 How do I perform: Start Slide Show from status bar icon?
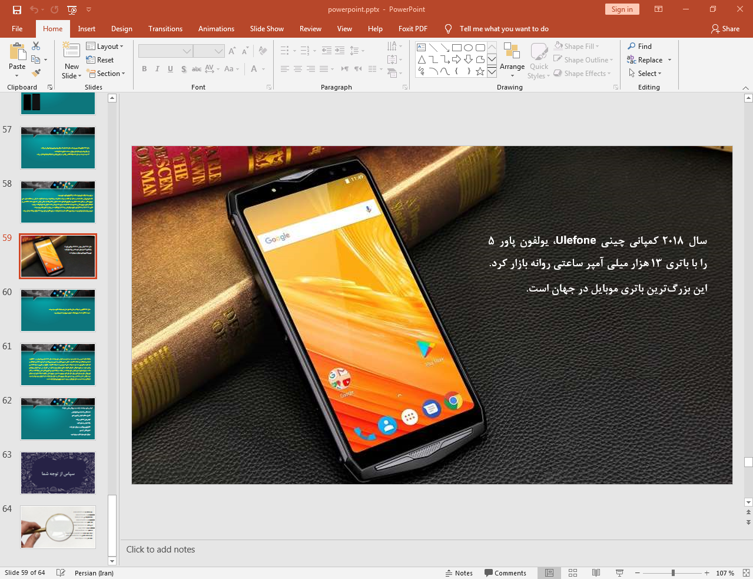coord(619,573)
